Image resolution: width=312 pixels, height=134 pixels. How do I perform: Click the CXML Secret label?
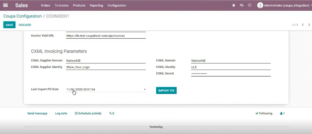coord(165,74)
